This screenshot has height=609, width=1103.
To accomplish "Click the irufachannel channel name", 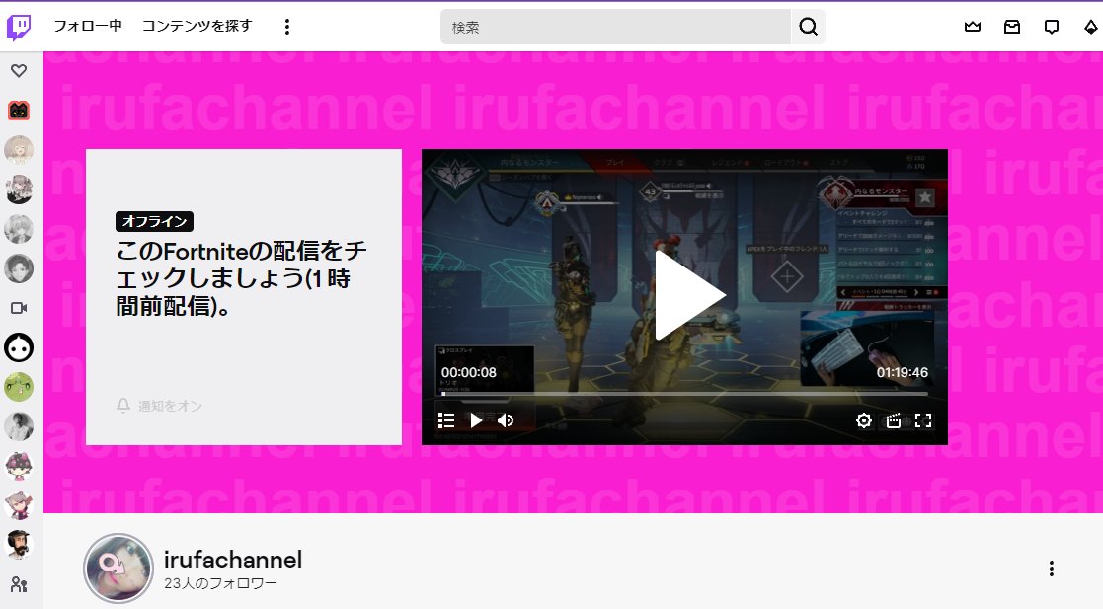I will [x=233, y=560].
